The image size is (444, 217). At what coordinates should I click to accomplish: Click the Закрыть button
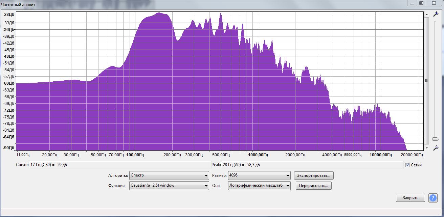click(410, 198)
